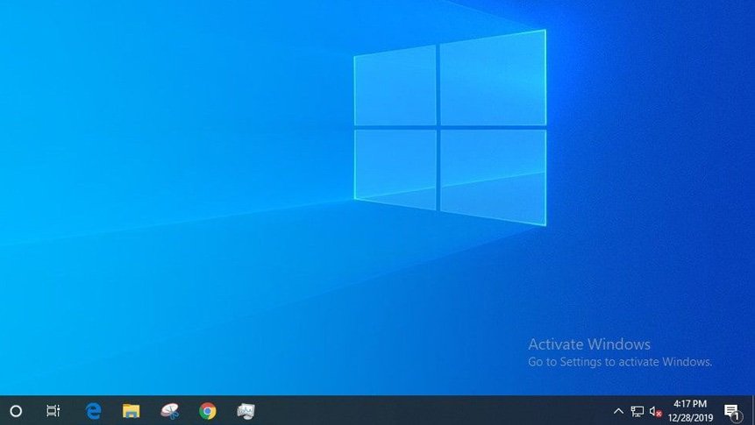The height and width of the screenshot is (425, 755).
Task: Click the notification count badge showing 1
Action: pyautogui.click(x=735, y=415)
